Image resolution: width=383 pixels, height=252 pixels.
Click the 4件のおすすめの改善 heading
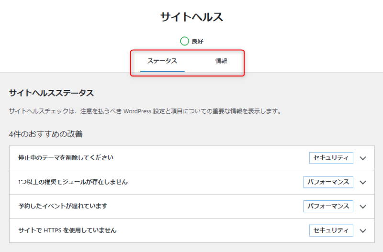(x=45, y=134)
